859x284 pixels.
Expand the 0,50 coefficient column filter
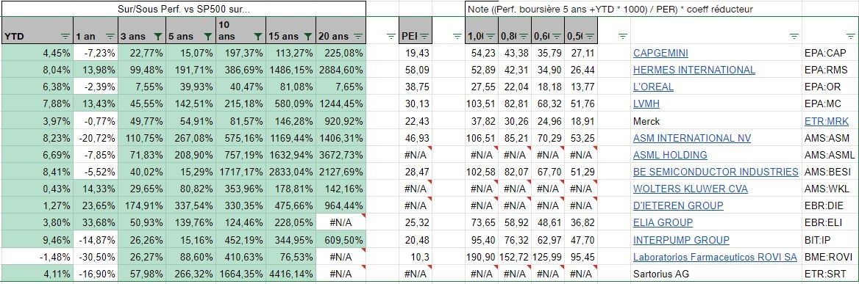[590, 37]
